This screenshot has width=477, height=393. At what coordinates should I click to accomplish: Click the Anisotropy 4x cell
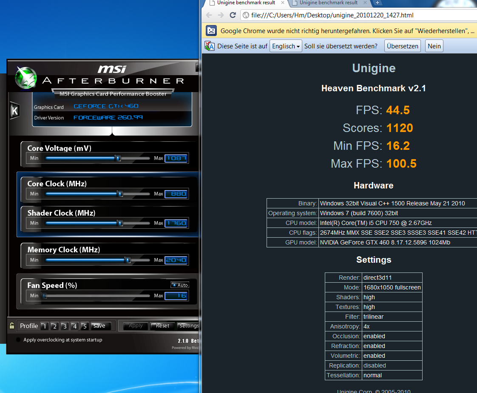pos(392,326)
